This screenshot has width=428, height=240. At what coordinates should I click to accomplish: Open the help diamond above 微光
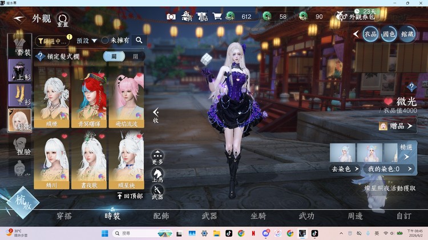pyautogui.click(x=411, y=88)
